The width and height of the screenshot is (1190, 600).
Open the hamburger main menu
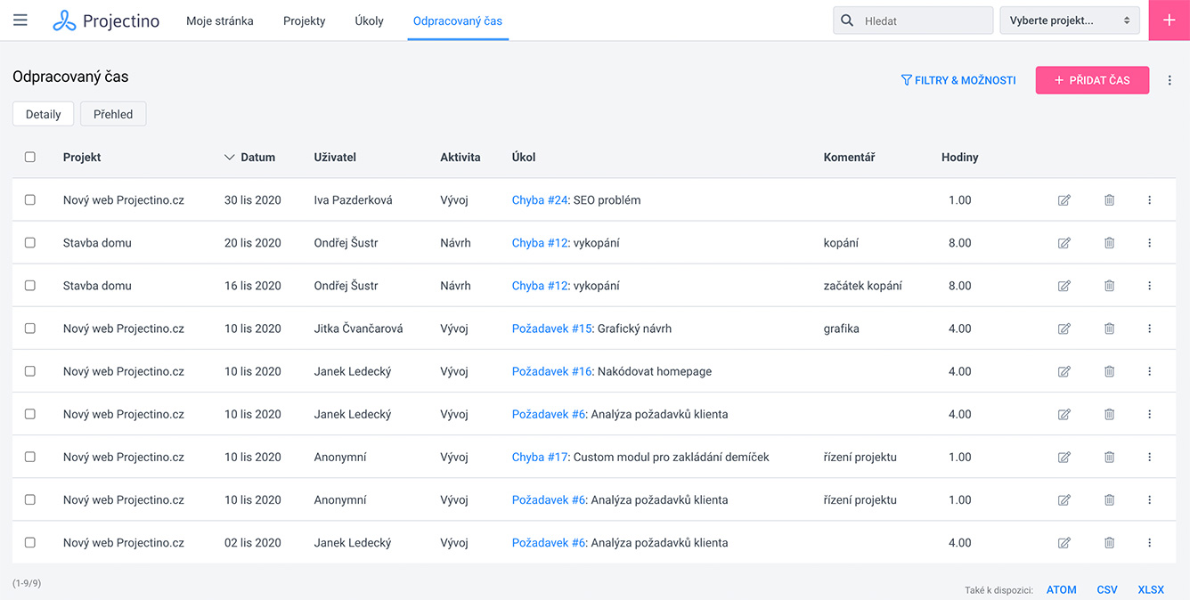[x=20, y=20]
